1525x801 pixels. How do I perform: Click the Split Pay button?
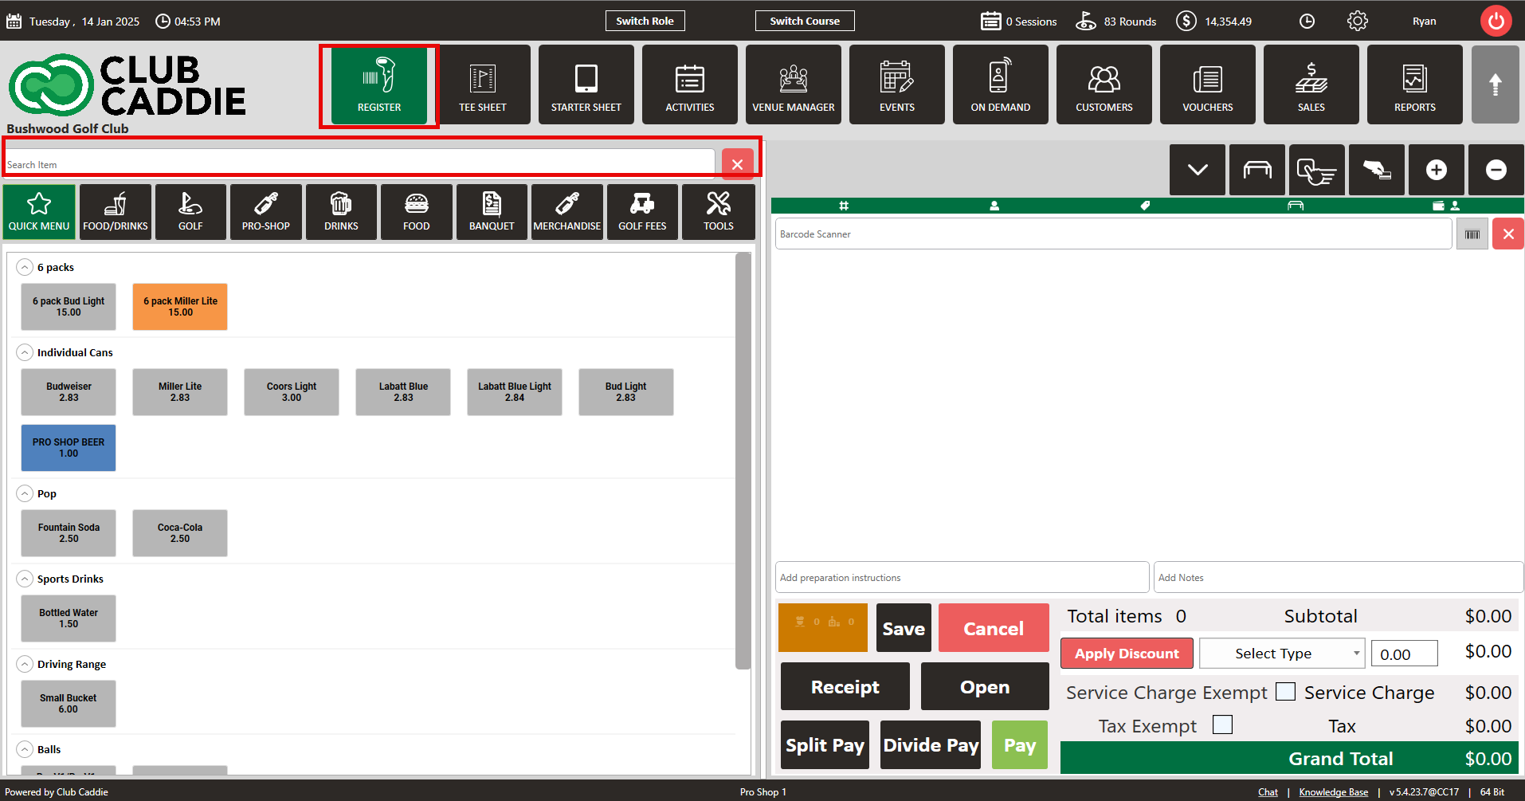click(825, 744)
